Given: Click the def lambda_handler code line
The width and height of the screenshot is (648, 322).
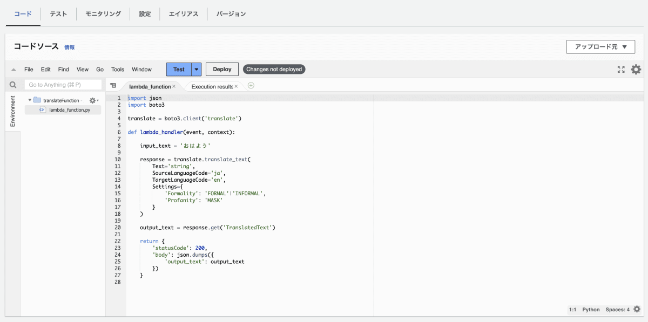Looking at the screenshot, I should pyautogui.click(x=181, y=132).
